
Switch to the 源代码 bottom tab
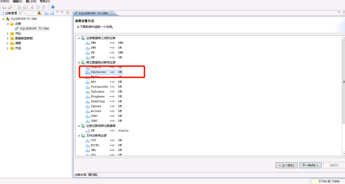tap(92, 175)
